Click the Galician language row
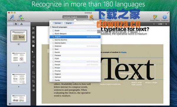Screen dimensions: 177x107 coord(75,77)
